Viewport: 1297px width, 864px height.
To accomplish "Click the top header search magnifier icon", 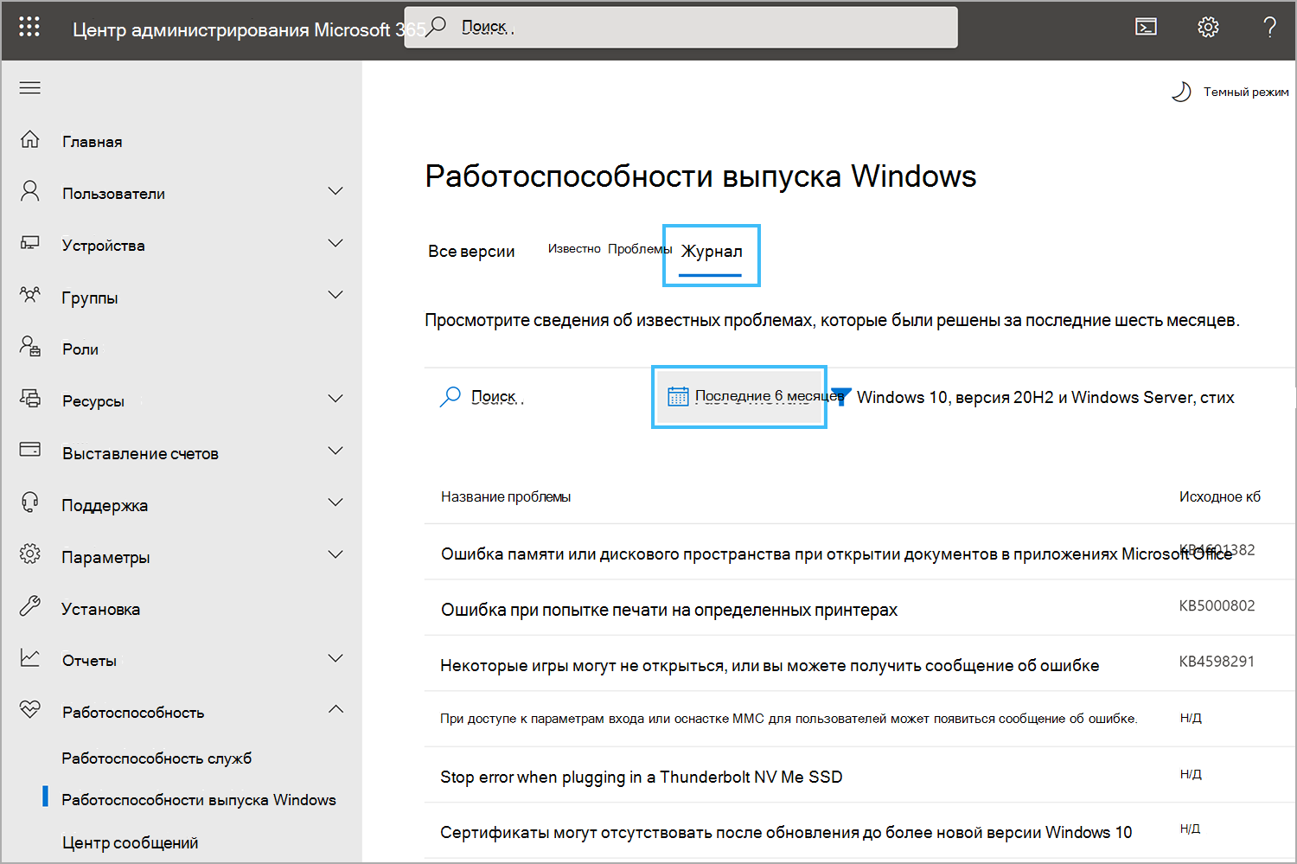I will [x=438, y=26].
